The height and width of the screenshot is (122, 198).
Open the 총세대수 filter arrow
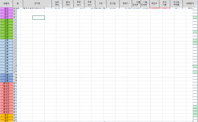[x=72, y=6]
